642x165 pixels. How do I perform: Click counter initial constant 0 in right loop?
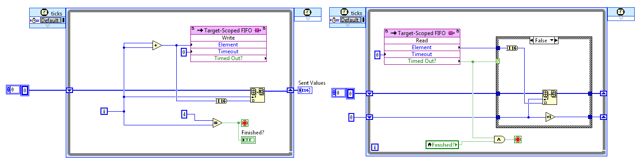[351, 118]
